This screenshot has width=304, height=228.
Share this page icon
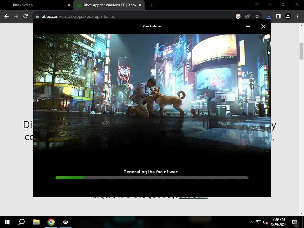[x=248, y=17]
